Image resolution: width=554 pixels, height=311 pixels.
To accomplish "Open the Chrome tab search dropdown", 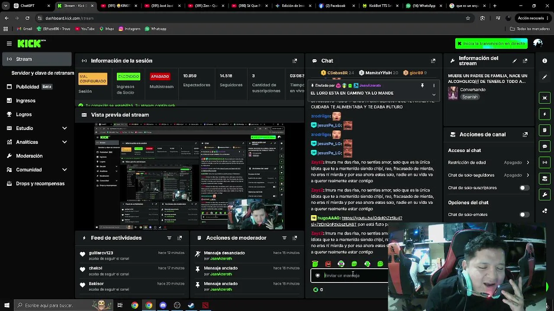I will click(6, 6).
